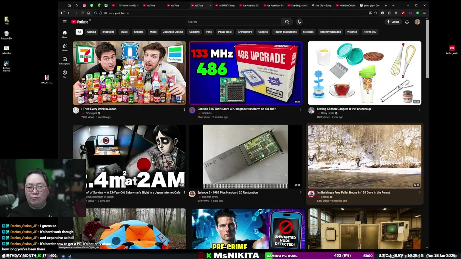Switch to Kita-Senju browser tab
Viewport: 461px width, 259px height.
click(x=297, y=5)
